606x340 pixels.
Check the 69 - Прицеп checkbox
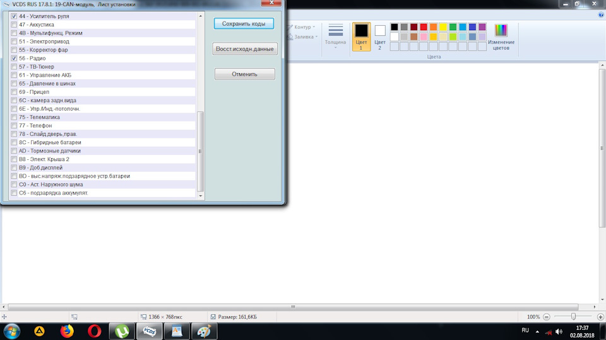coord(14,92)
